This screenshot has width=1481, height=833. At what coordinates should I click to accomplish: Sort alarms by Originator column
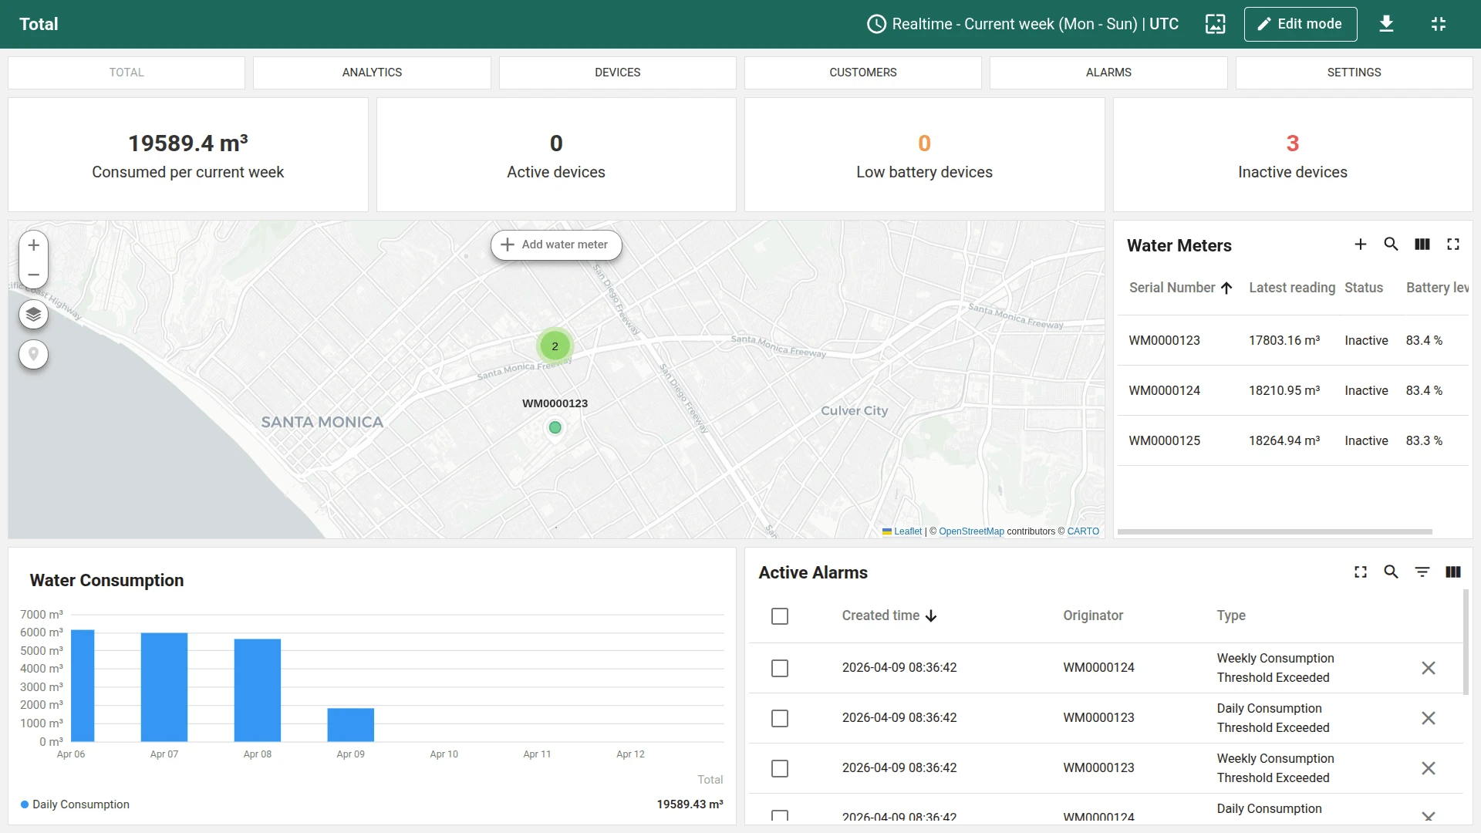1093,615
